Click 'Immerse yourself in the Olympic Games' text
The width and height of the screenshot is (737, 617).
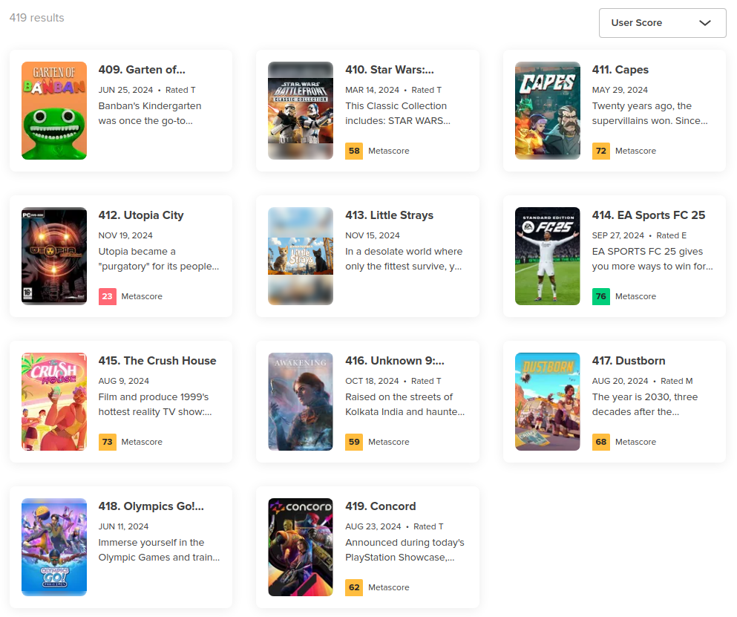tap(159, 549)
